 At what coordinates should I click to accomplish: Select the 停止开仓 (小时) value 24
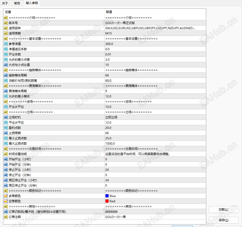click(107, 170)
